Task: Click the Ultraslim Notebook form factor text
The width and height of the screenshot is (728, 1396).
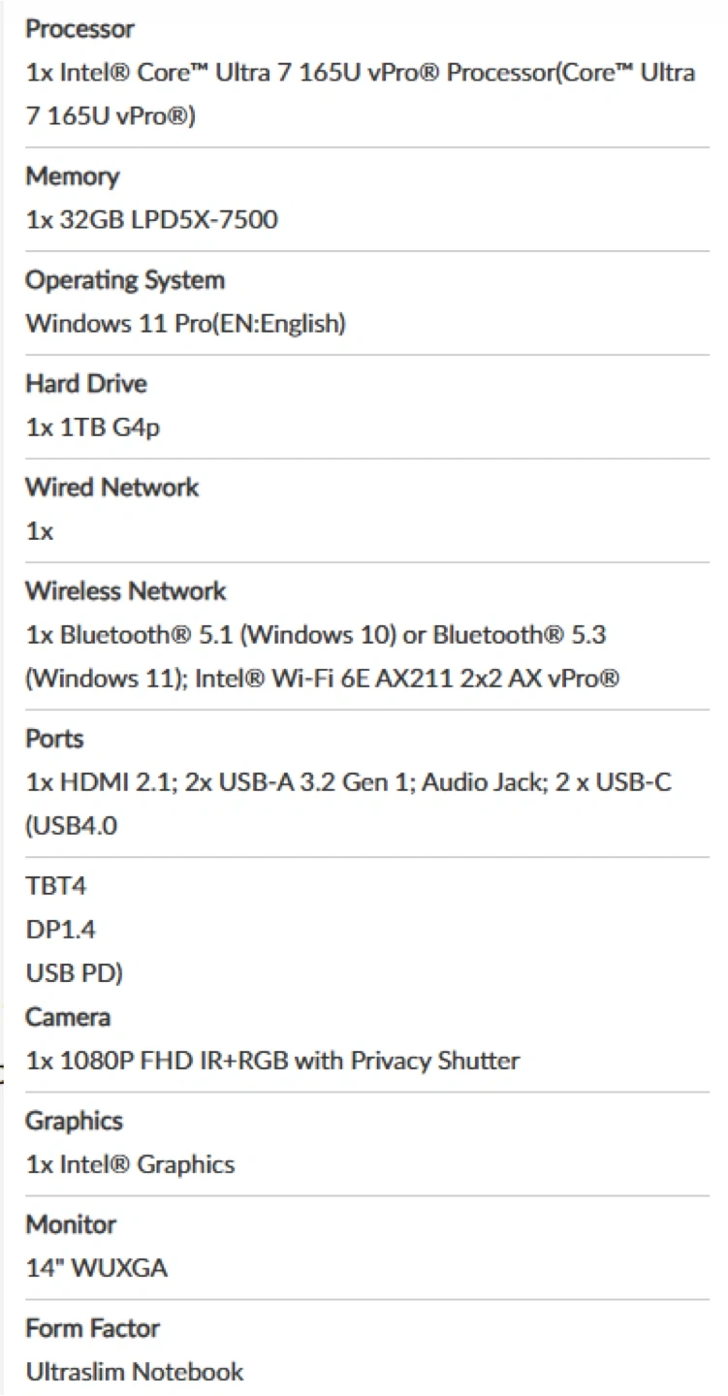Action: (x=135, y=1372)
